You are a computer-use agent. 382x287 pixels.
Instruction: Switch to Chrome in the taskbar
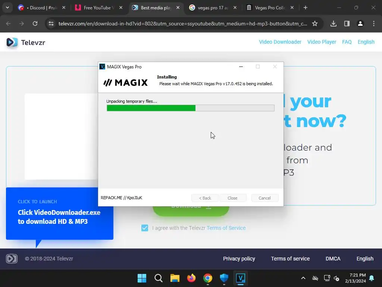tap(207, 278)
